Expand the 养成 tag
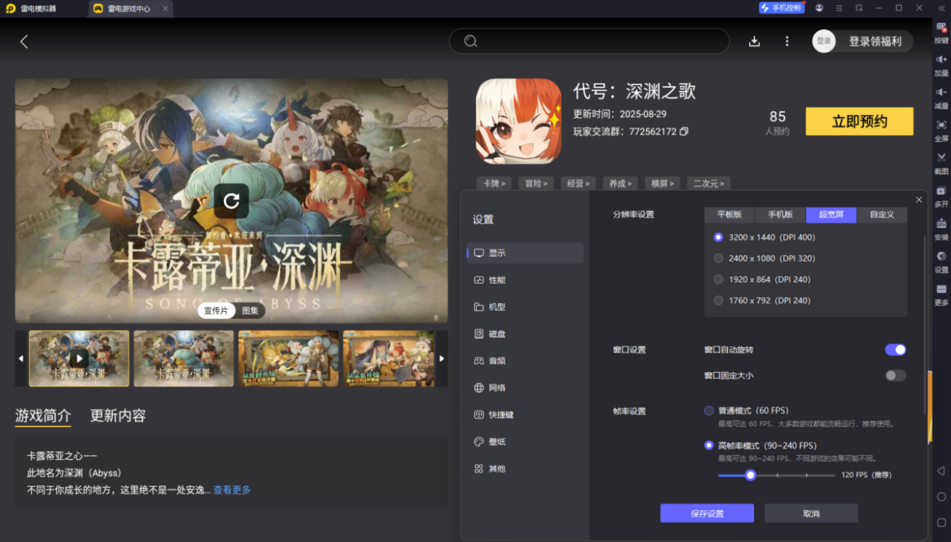The width and height of the screenshot is (951, 542). point(620,183)
